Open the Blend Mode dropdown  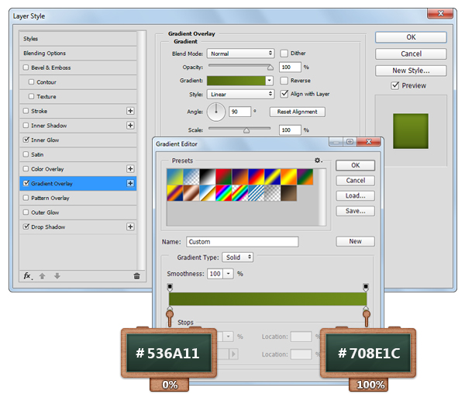pyautogui.click(x=240, y=54)
